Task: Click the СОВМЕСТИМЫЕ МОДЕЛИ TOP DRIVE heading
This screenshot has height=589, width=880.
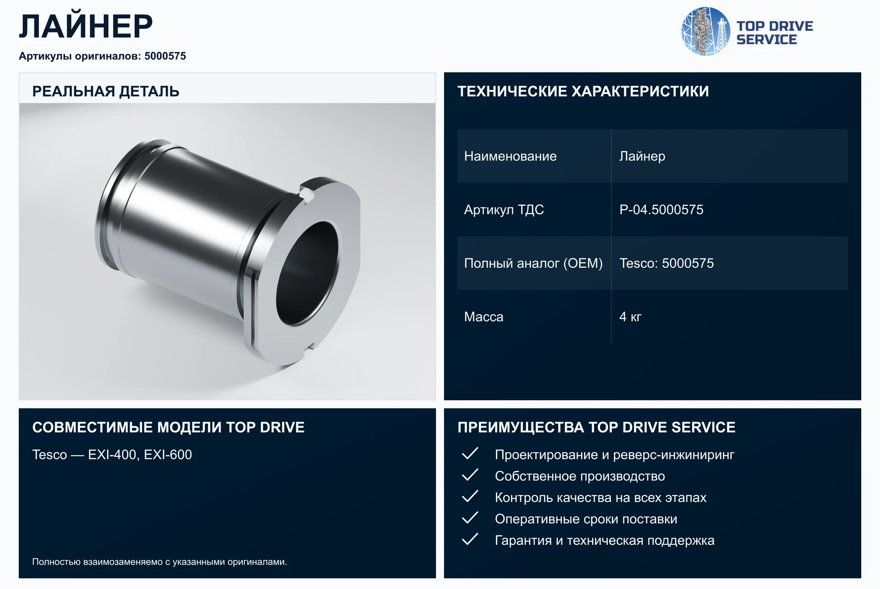Action: pos(168,427)
